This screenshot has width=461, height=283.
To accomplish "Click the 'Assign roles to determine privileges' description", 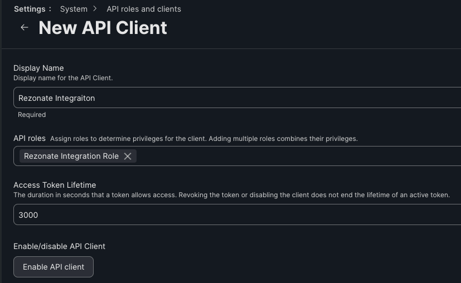I will coord(203,138).
